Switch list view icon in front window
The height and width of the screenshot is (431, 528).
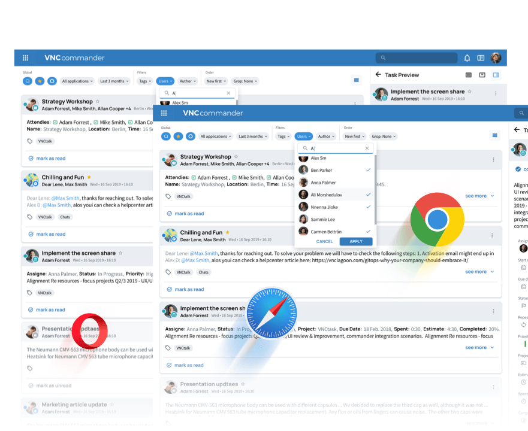[x=494, y=136]
